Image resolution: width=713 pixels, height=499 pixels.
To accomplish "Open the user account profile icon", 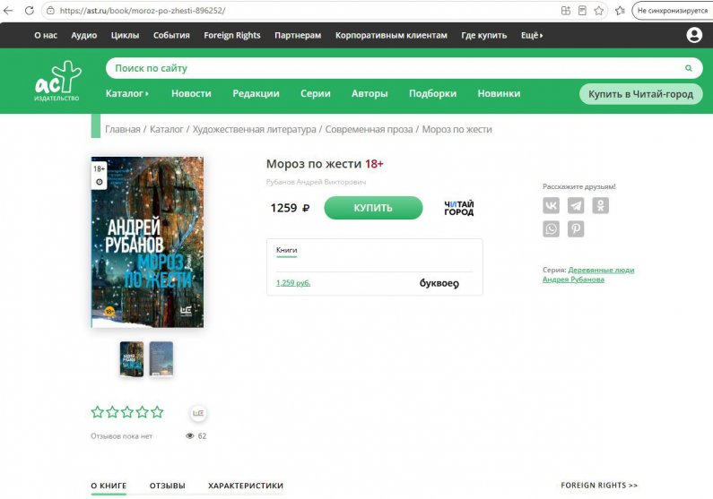I will point(694,35).
